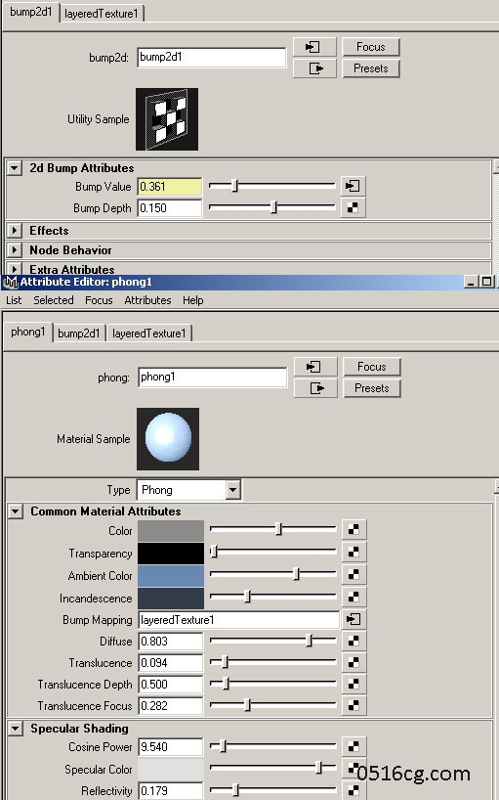Viewport: 499px width, 800px height.
Task: Collapse the Common Material Attributes section
Action: tap(16, 511)
